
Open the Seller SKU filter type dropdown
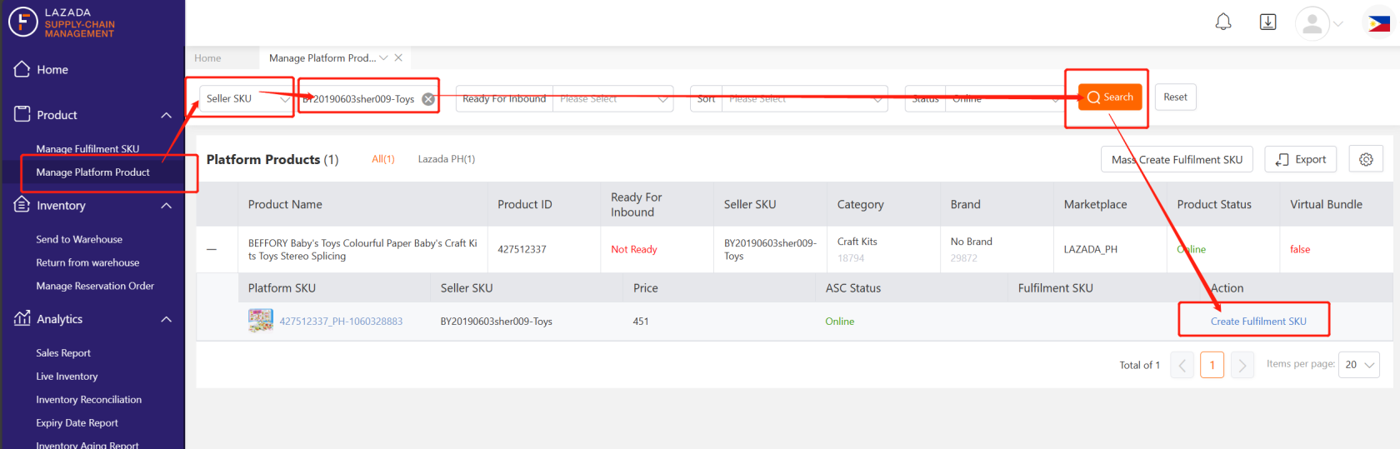247,98
